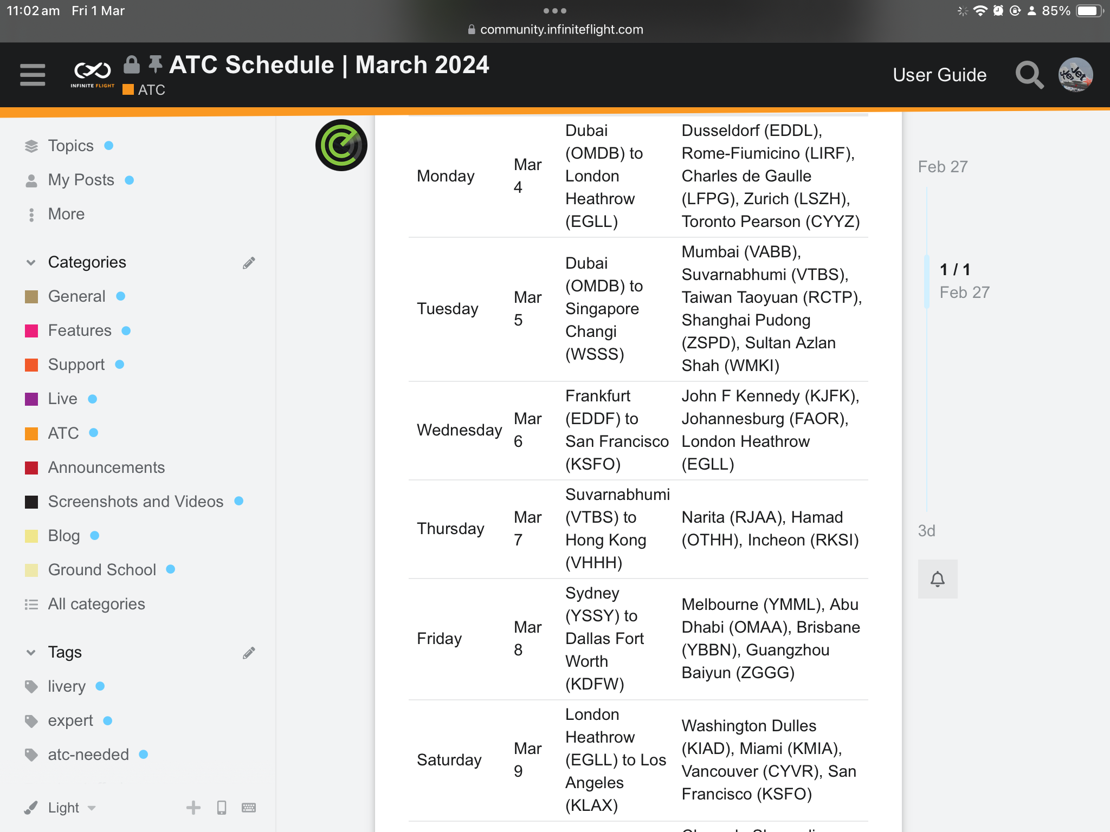
Task: Click the topic timeline scroller handle
Action: 927,282
